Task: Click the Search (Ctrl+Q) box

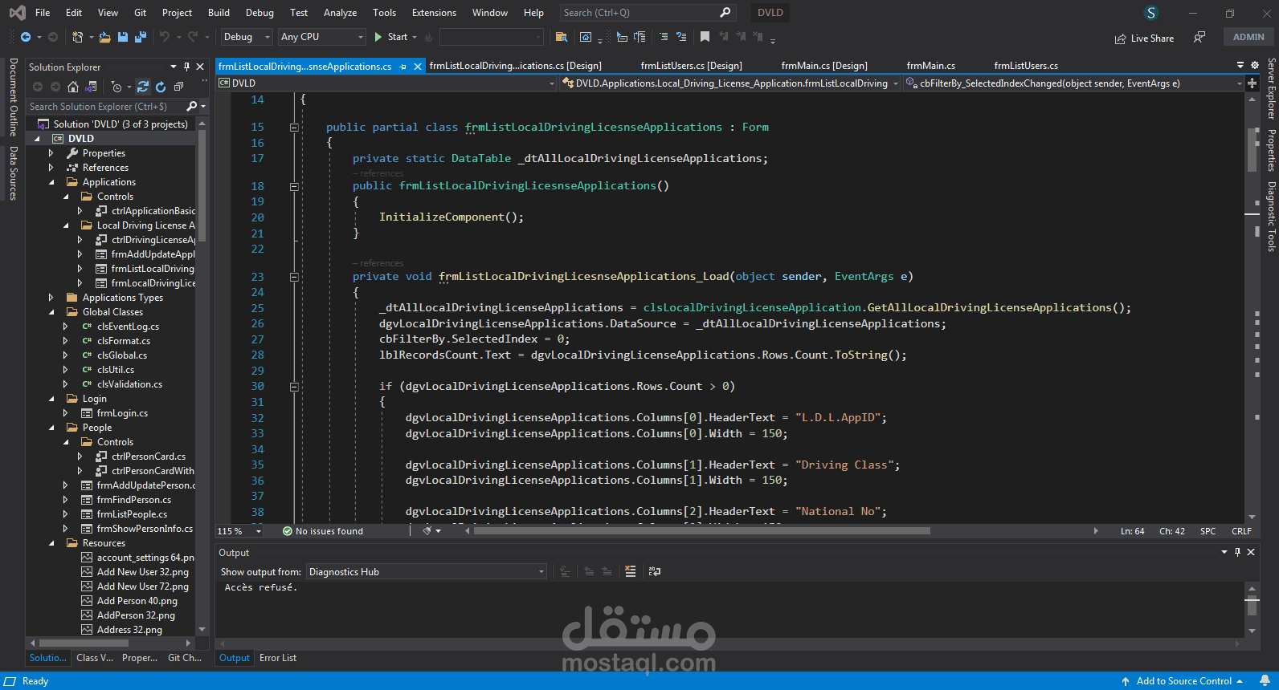Action: pyautogui.click(x=647, y=13)
